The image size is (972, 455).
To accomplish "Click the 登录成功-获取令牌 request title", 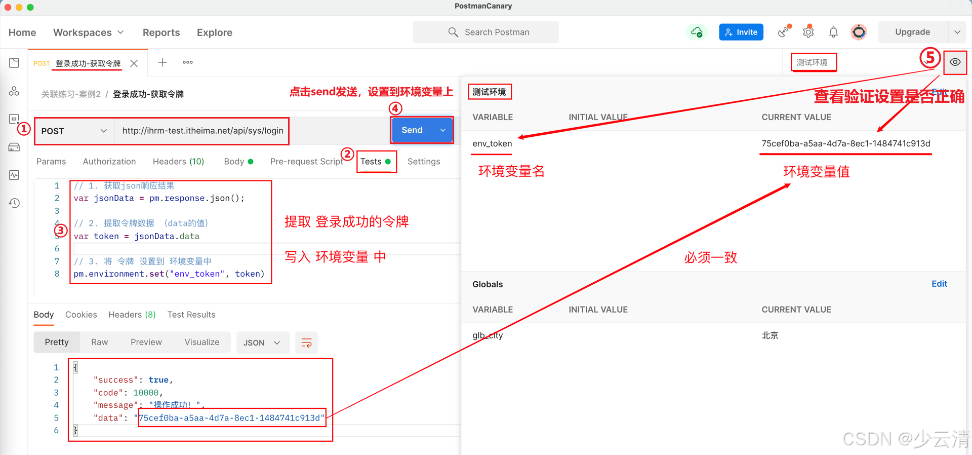I will [x=148, y=94].
